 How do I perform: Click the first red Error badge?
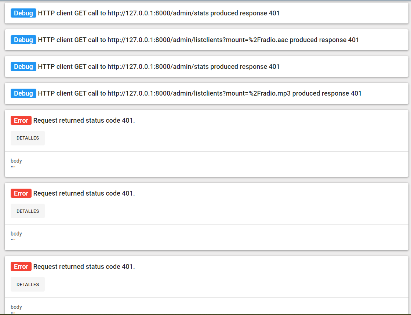pyautogui.click(x=21, y=120)
